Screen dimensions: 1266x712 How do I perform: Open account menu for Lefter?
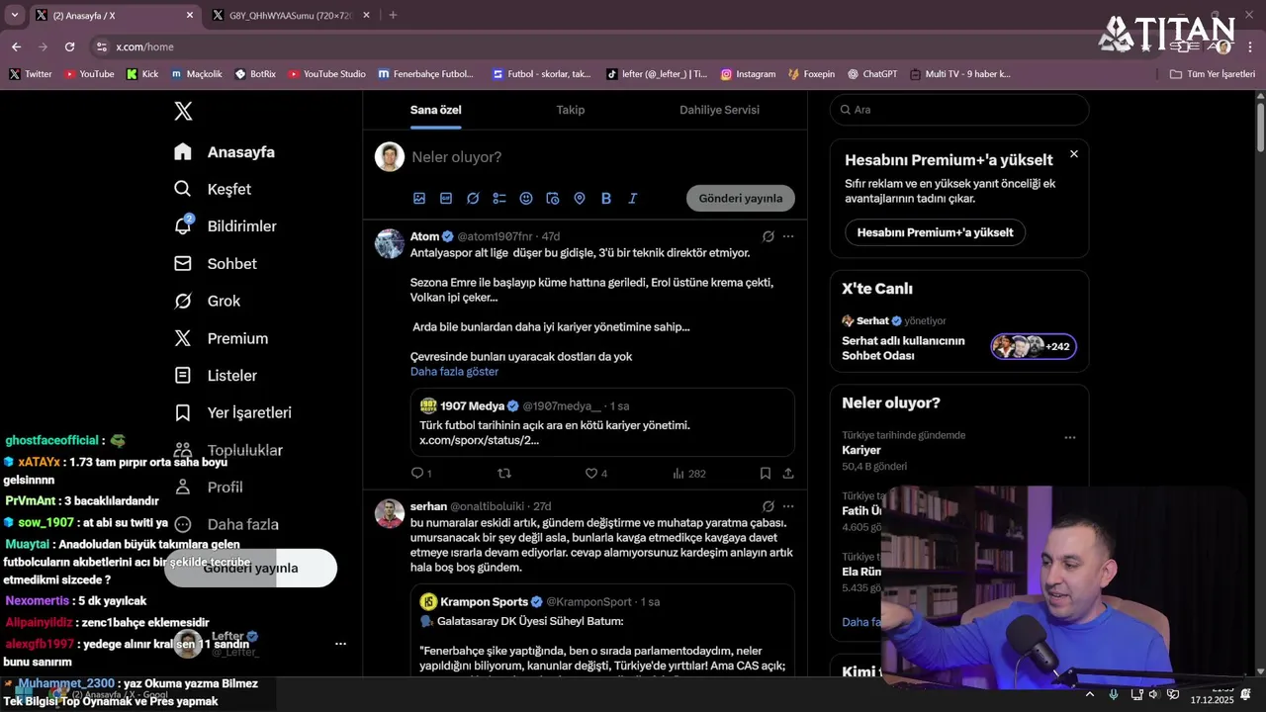[x=340, y=644]
